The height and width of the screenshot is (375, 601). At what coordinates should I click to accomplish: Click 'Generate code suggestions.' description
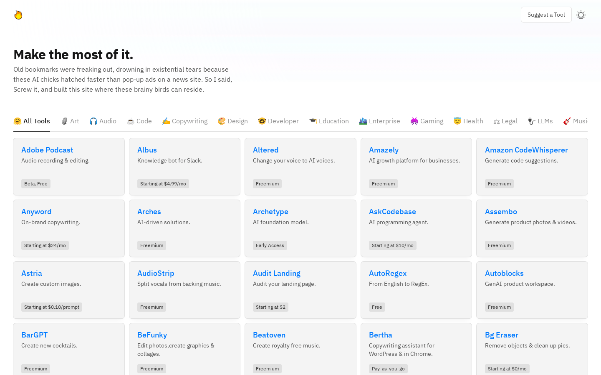point(522,161)
